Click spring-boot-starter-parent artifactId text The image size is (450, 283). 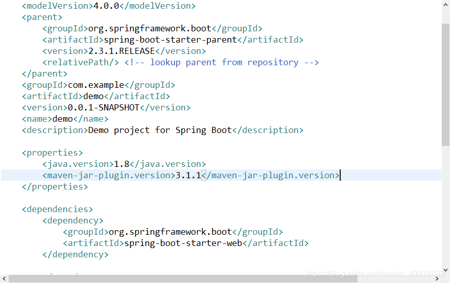(x=170, y=40)
